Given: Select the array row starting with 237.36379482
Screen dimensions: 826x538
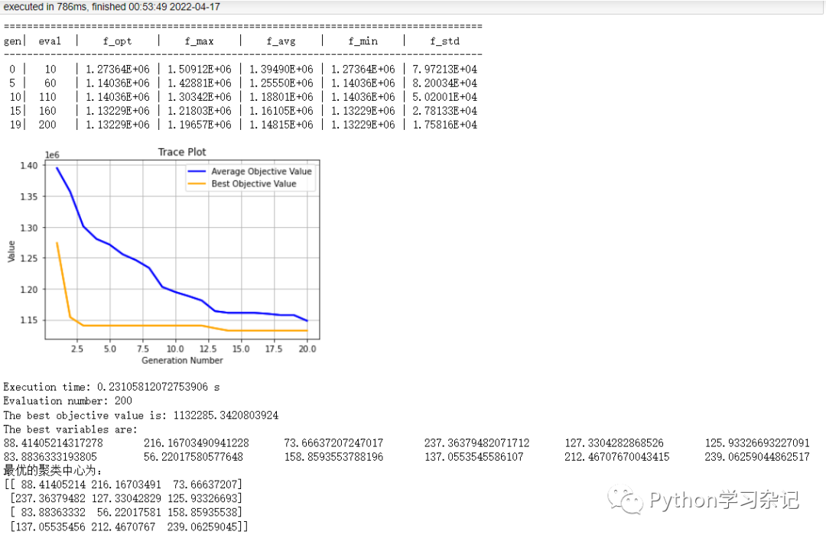Looking at the screenshot, I should [x=126, y=498].
